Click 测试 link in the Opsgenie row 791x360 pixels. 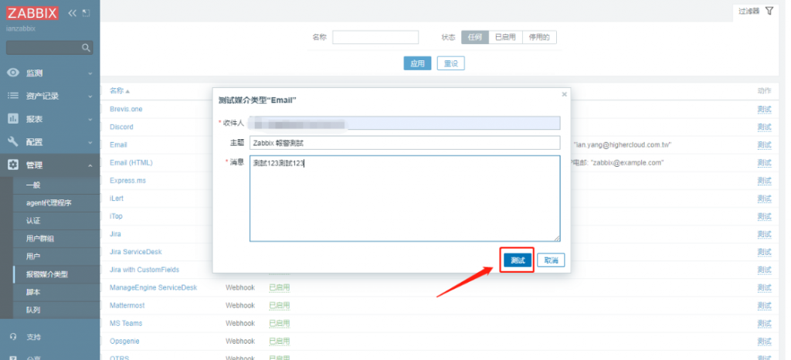point(764,341)
